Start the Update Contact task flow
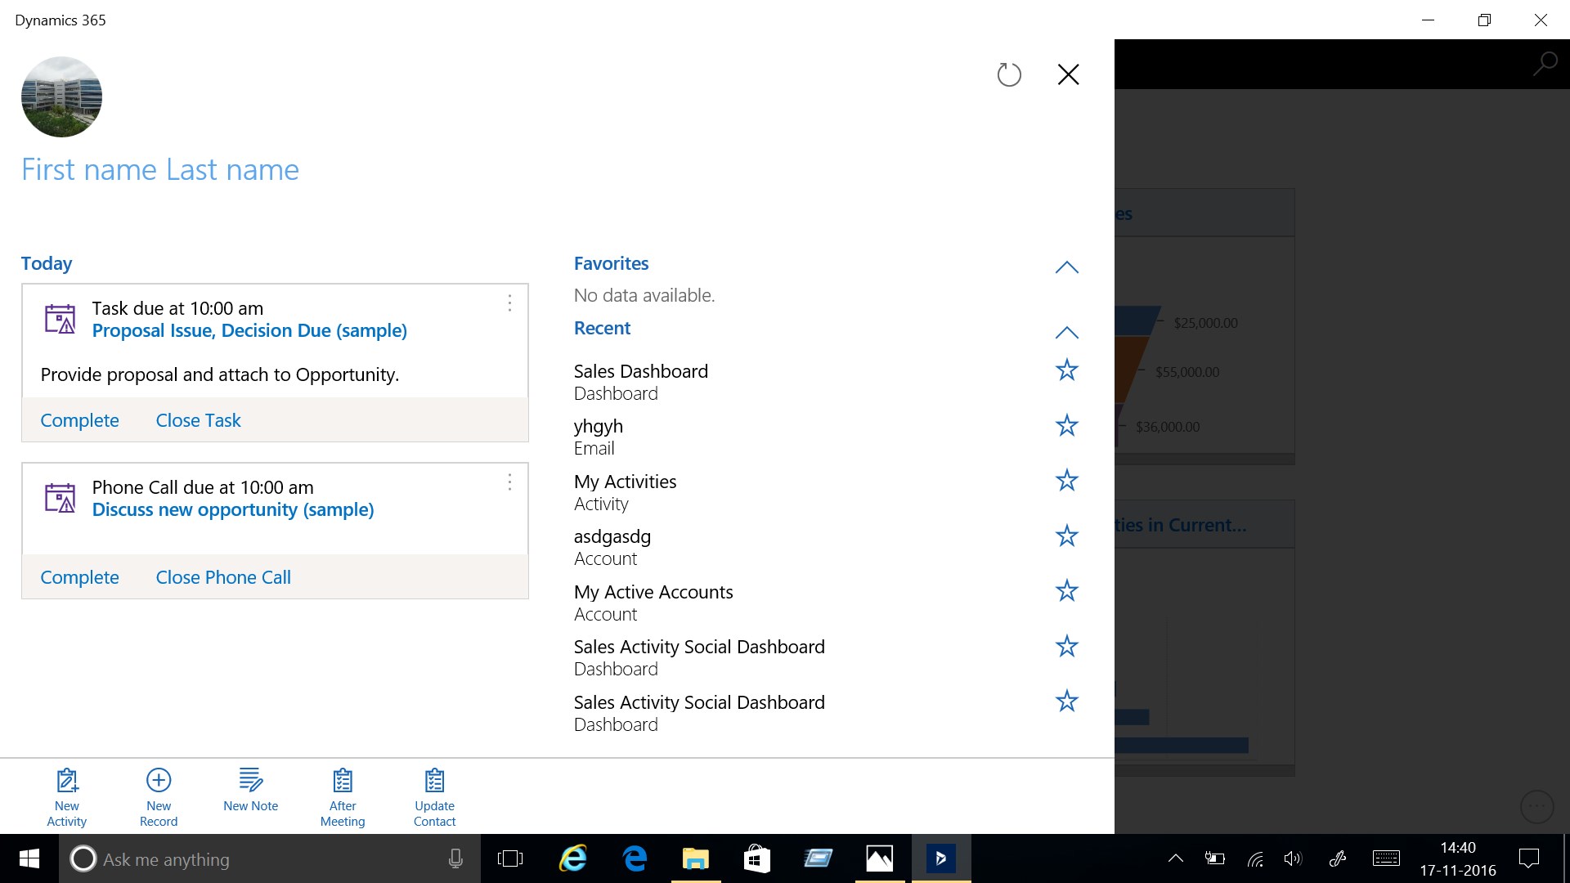 434,796
